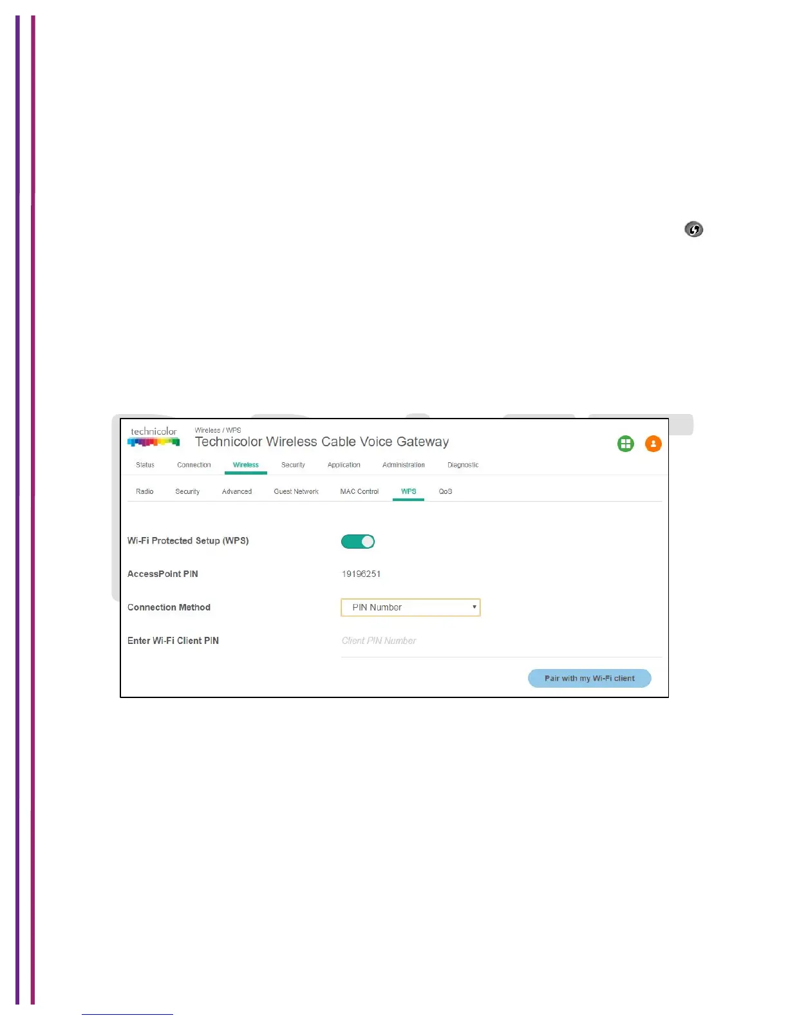Toggle the Wi-Fi Protected Setup switch

coord(358,542)
